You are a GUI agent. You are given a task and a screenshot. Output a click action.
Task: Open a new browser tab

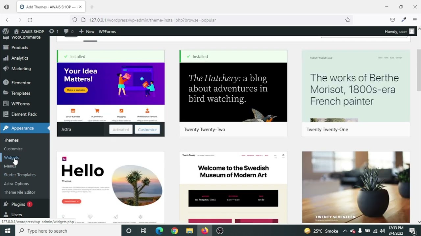[92, 7]
